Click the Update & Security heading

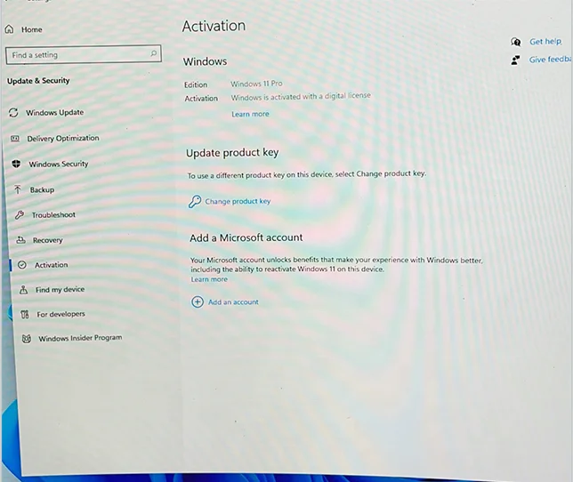click(x=38, y=81)
